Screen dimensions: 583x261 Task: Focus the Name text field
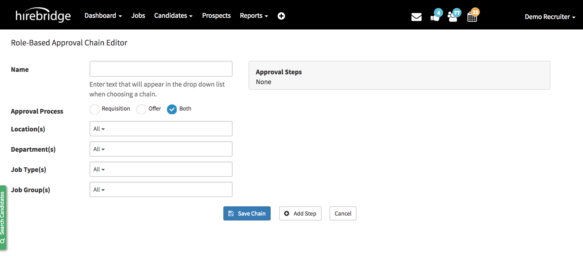[161, 69]
